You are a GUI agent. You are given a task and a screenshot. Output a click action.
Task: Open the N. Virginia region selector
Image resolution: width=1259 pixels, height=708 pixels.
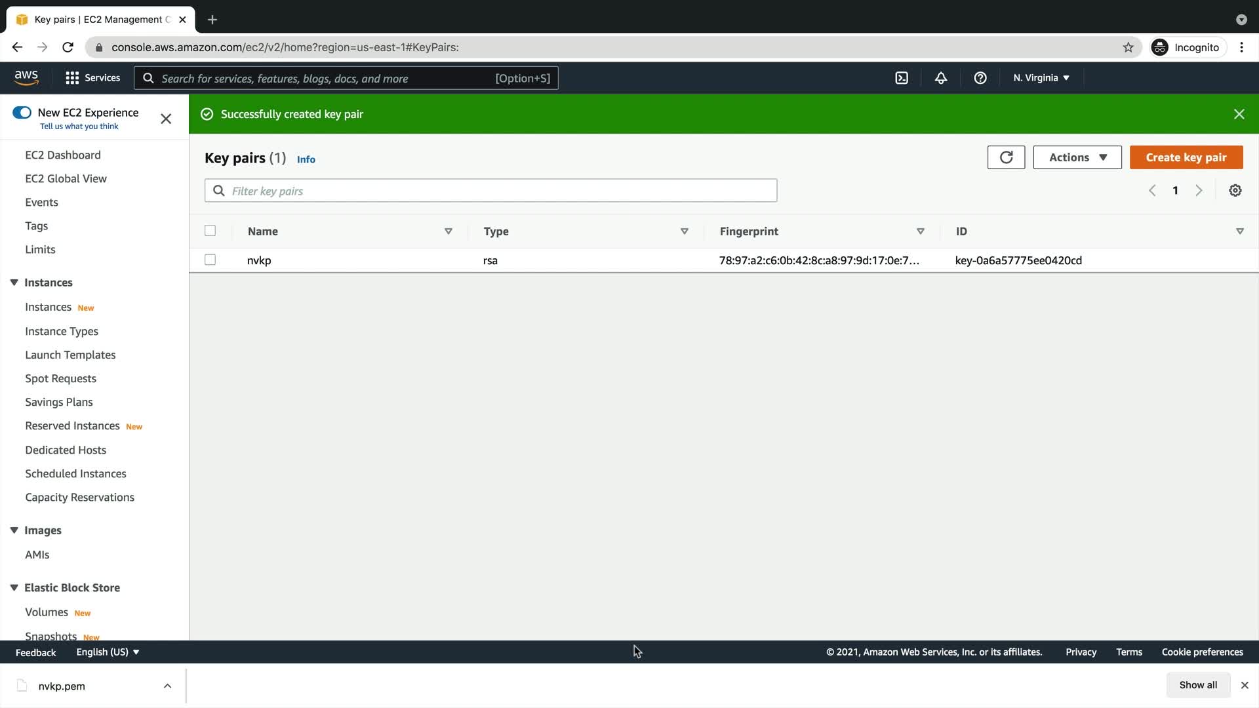[x=1041, y=78]
